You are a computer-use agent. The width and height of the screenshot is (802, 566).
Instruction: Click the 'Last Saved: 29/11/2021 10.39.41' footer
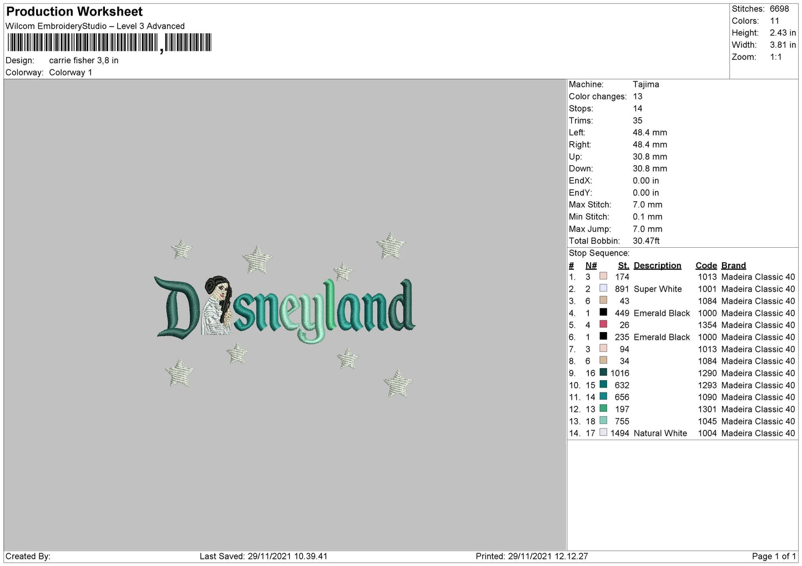263,556
